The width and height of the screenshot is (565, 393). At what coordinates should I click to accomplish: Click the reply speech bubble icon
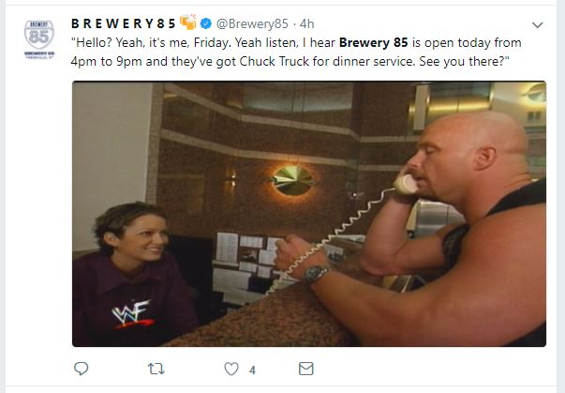coord(81,369)
